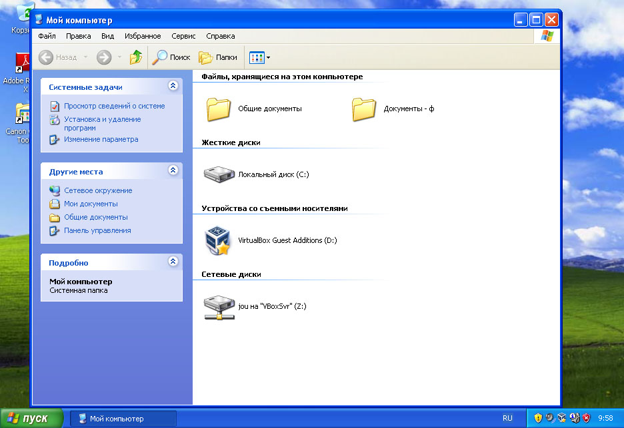
Task: Open the forward button history dropdown arrow
Action: coord(120,57)
